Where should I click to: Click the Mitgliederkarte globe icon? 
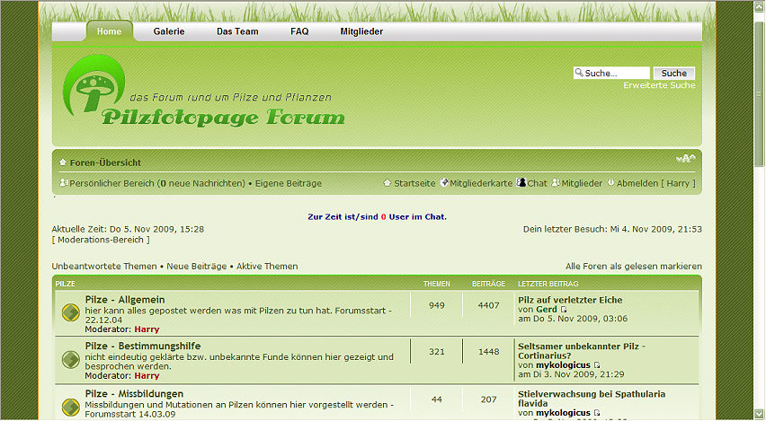point(444,182)
